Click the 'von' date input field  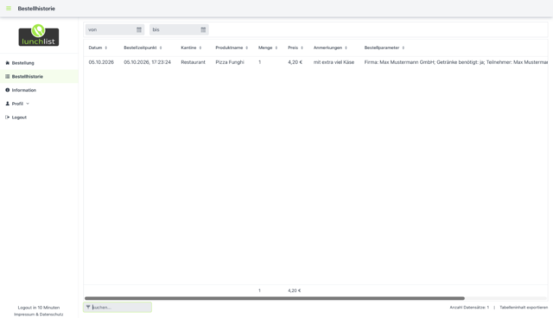(115, 29)
